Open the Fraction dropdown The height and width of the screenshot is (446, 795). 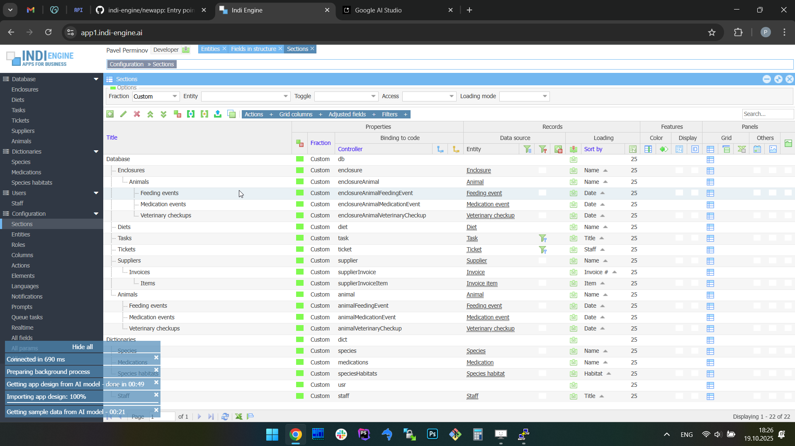[x=175, y=96]
